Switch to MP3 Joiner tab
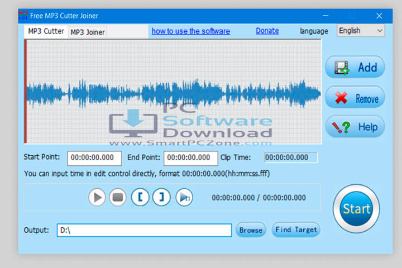The height and width of the screenshot is (268, 402). [88, 32]
